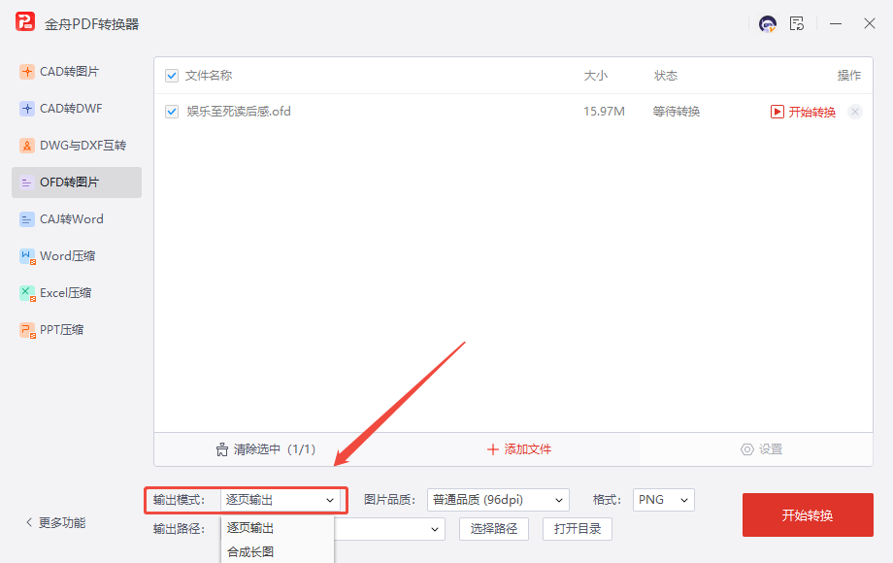Click the back chevron next to 更多功能

click(x=29, y=522)
